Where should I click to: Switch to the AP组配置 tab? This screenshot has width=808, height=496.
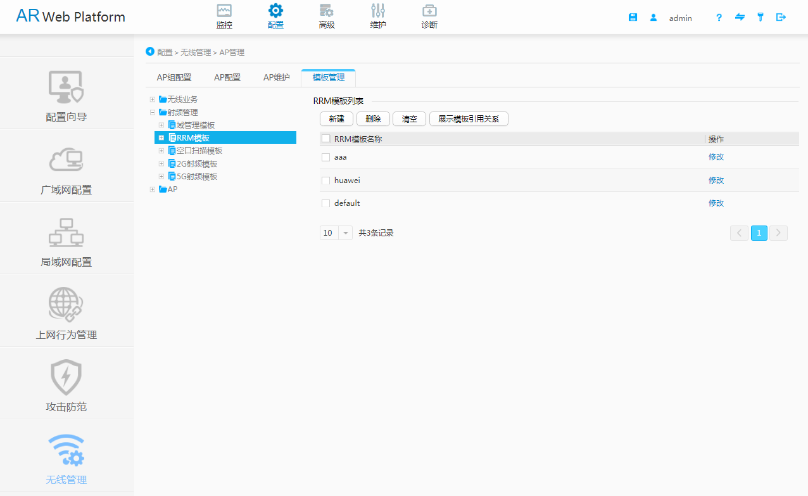[174, 77]
